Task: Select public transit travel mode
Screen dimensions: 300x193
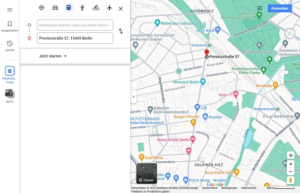Action: (x=69, y=8)
